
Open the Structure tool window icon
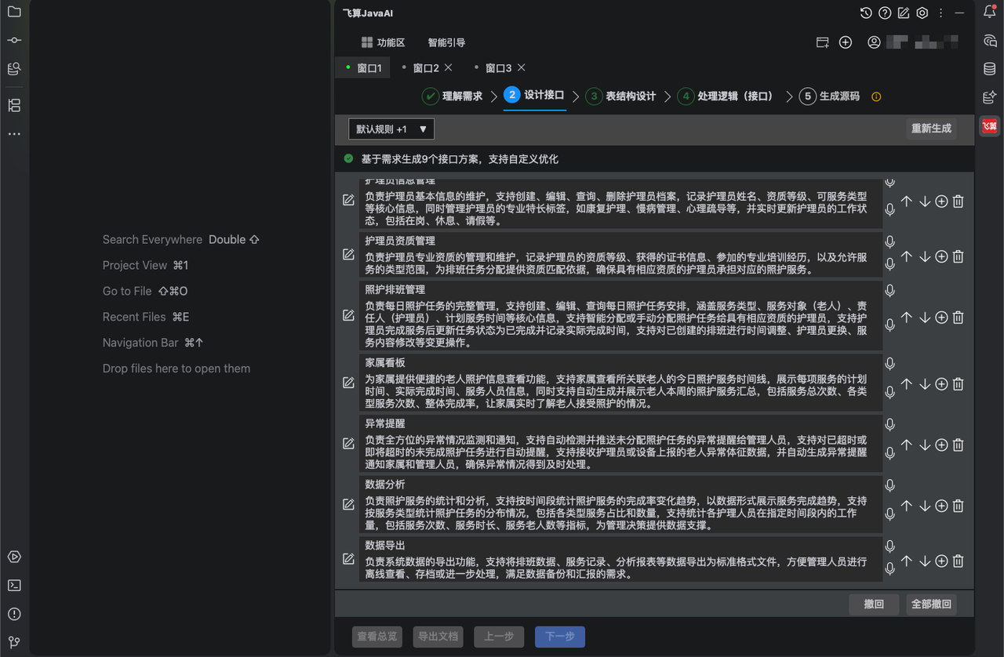[x=14, y=105]
